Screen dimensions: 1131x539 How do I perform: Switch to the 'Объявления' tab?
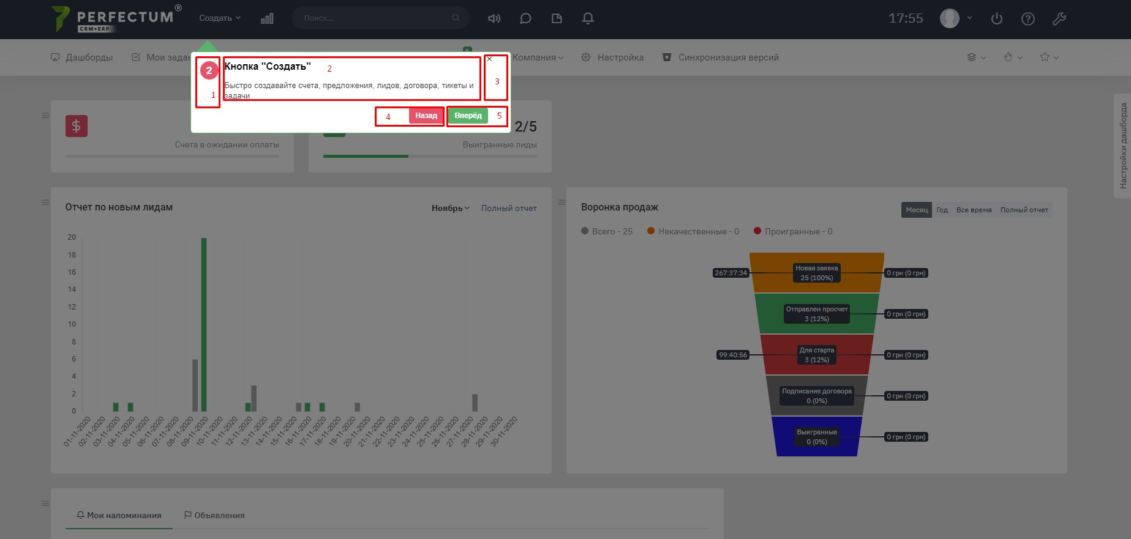(214, 515)
